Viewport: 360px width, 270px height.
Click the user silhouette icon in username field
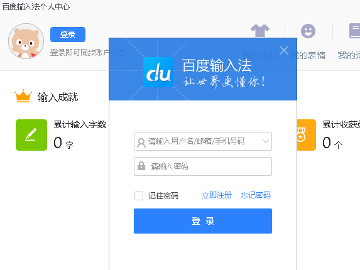pos(141,143)
